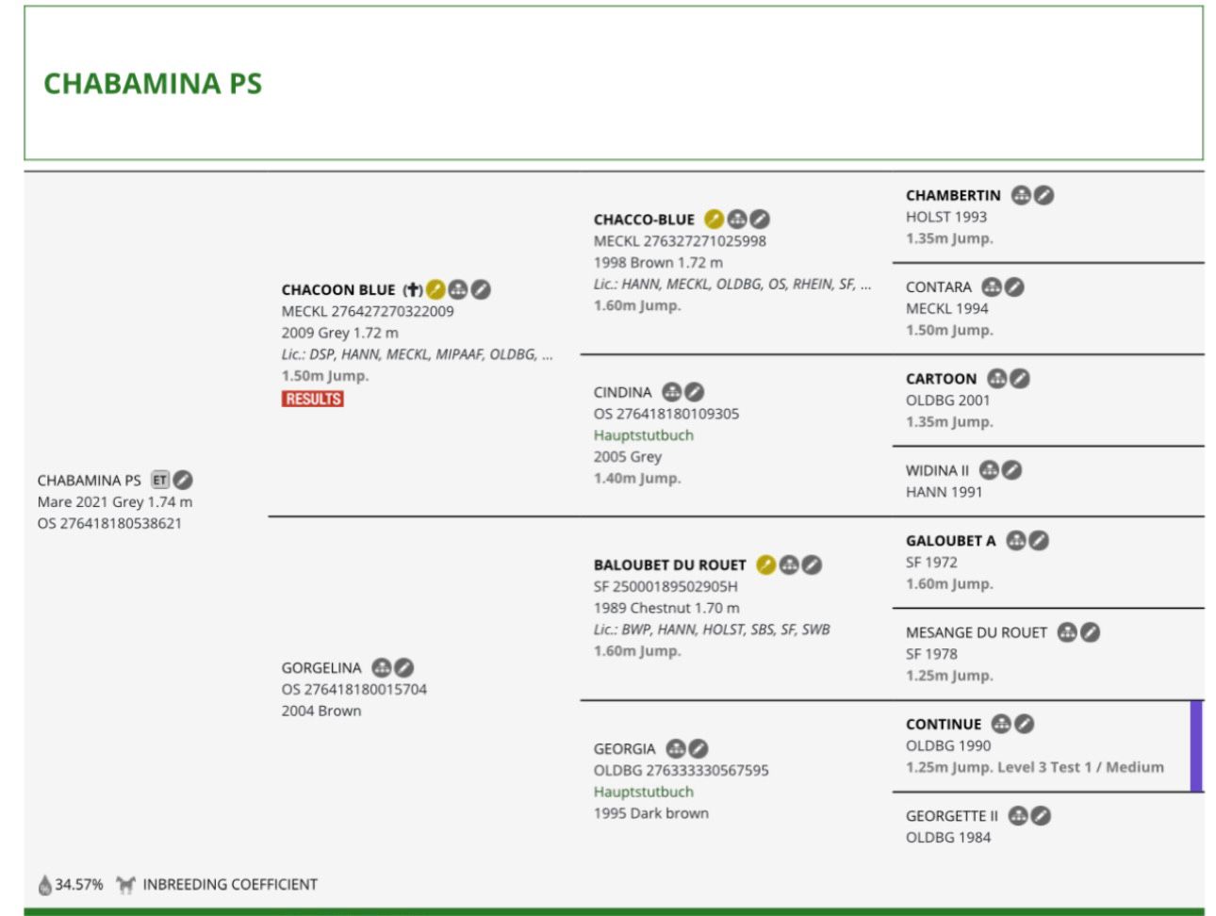Image resolution: width=1216 pixels, height=916 pixels.
Task: Click the ET badge beside Chabamina PS
Action: (x=160, y=480)
